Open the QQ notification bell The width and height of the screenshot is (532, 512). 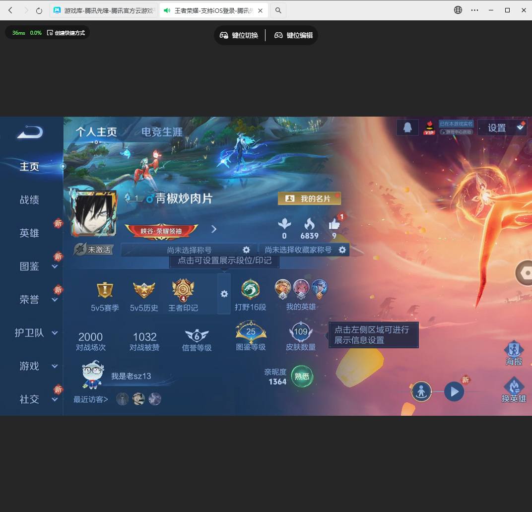[x=407, y=127]
